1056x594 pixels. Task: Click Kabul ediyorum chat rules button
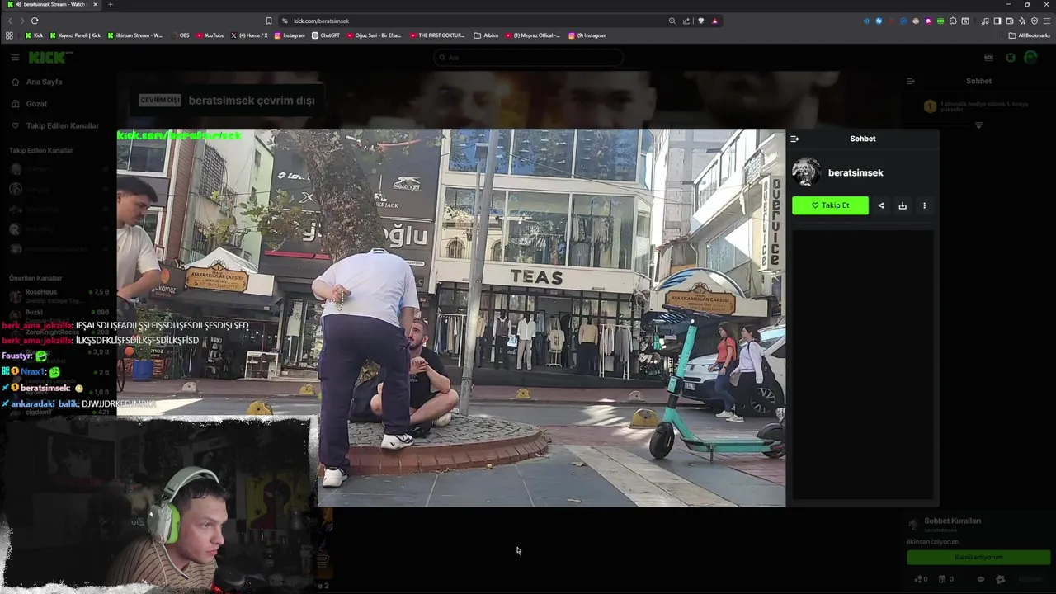[x=978, y=557]
